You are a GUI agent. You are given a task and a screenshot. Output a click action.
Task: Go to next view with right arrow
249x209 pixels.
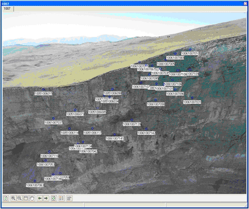tap(46, 198)
